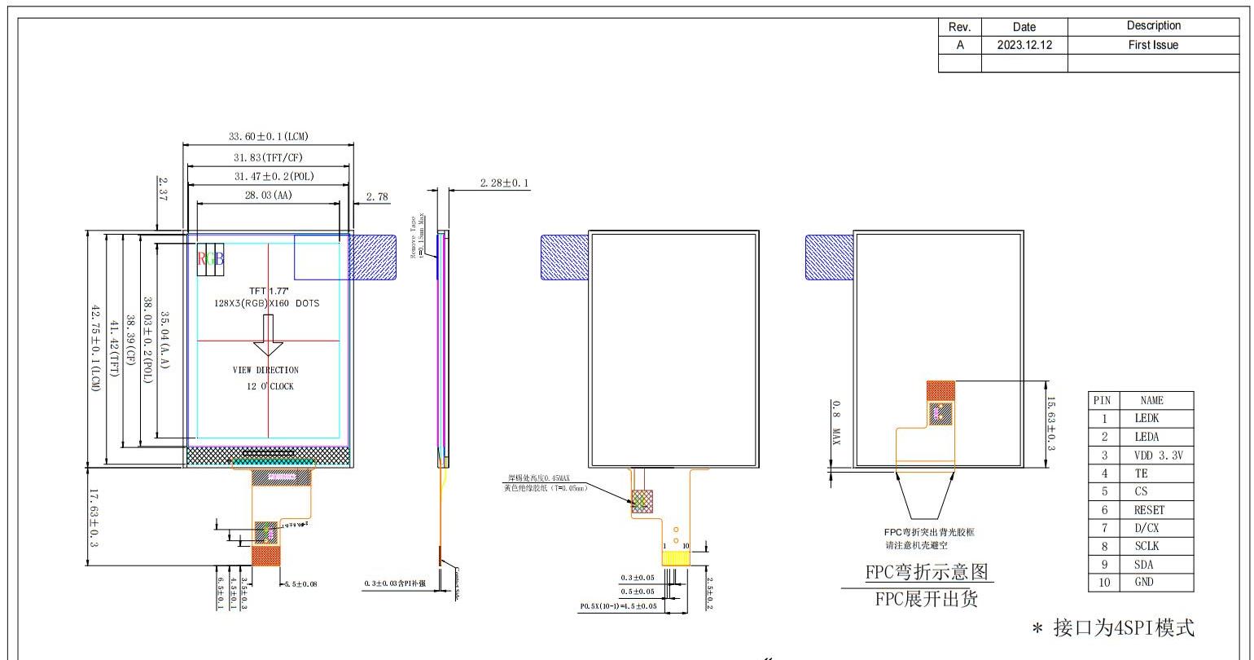Select the 17.63±0.3 FPC length dimension
Image resolution: width=1254 pixels, height=660 pixels.
click(94, 517)
